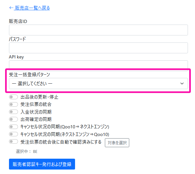This screenshot has width=195, height=174.
Task: Enable 受注伝票の統合 switch
Action: coord(13,104)
